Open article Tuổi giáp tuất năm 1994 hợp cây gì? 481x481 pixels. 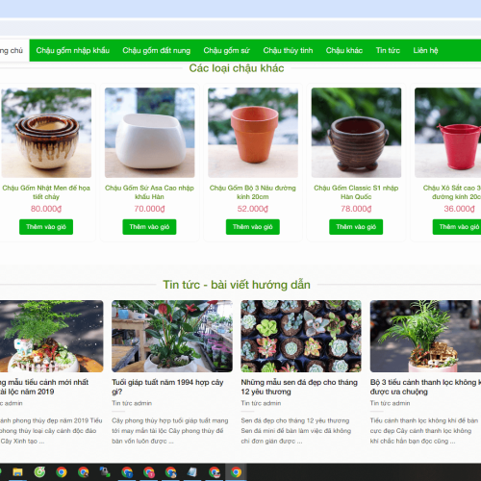[167, 387]
